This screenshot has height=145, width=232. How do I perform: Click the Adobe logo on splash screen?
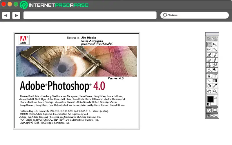[23, 40]
